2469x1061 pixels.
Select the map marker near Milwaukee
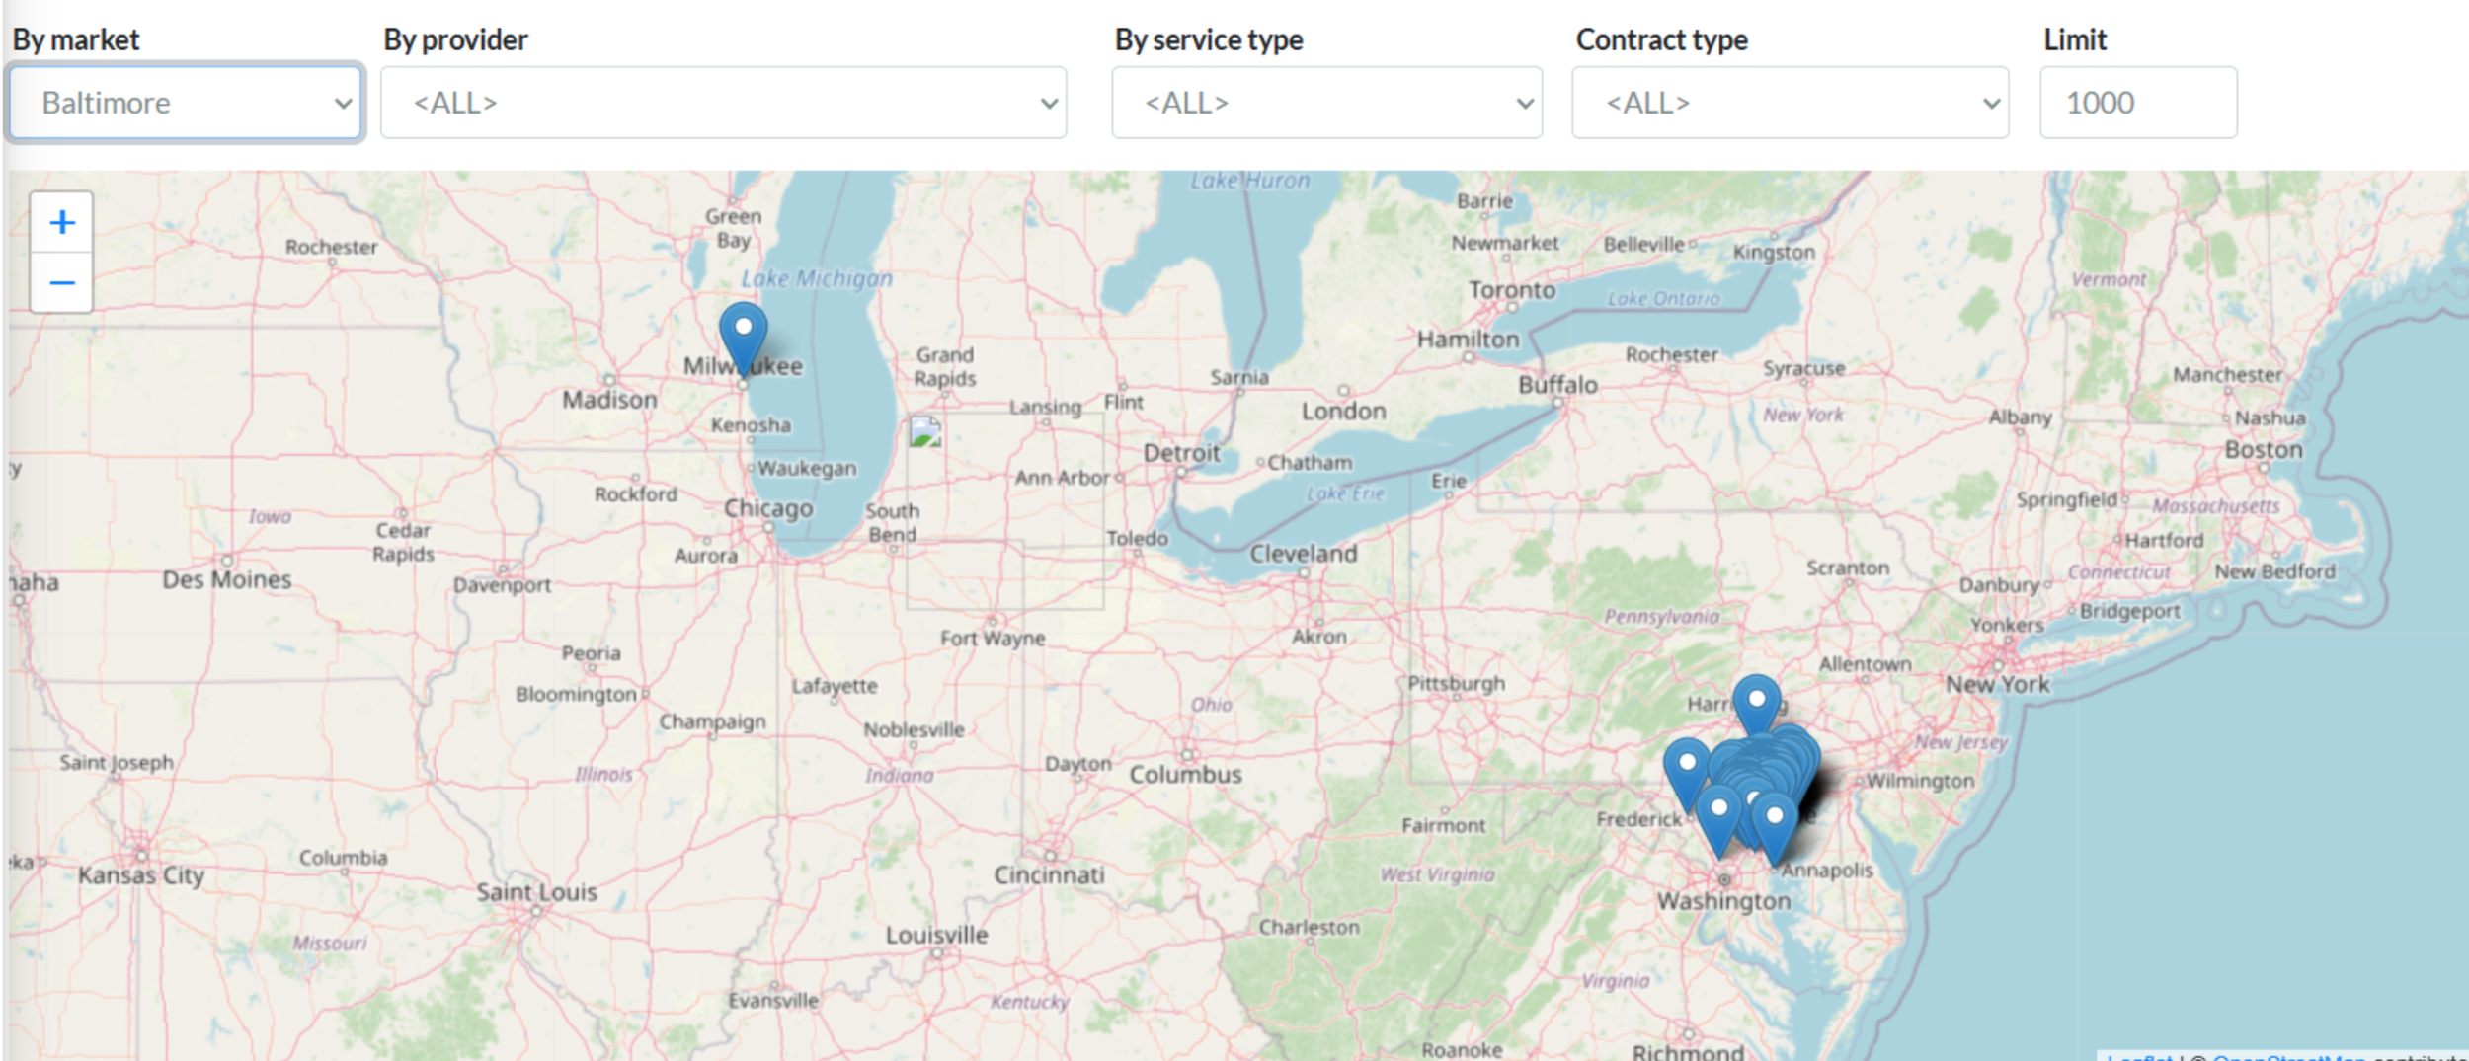coord(742,326)
